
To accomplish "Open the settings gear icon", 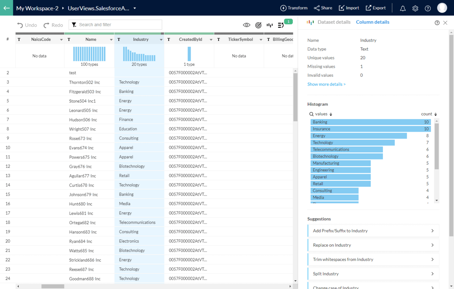I will (x=415, y=8).
